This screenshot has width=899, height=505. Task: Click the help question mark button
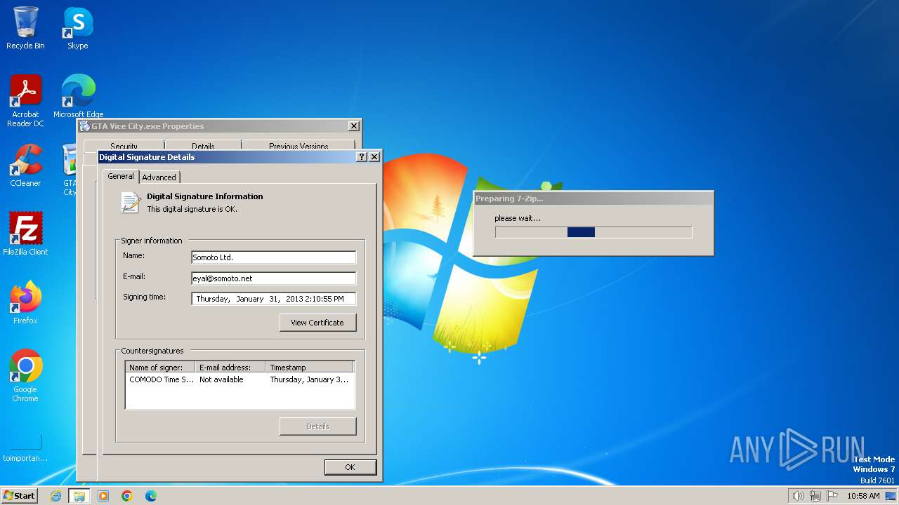[362, 157]
